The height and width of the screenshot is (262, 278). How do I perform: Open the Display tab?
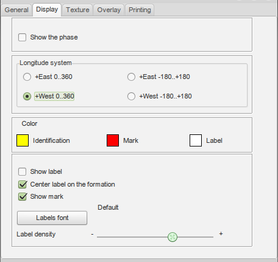click(47, 10)
